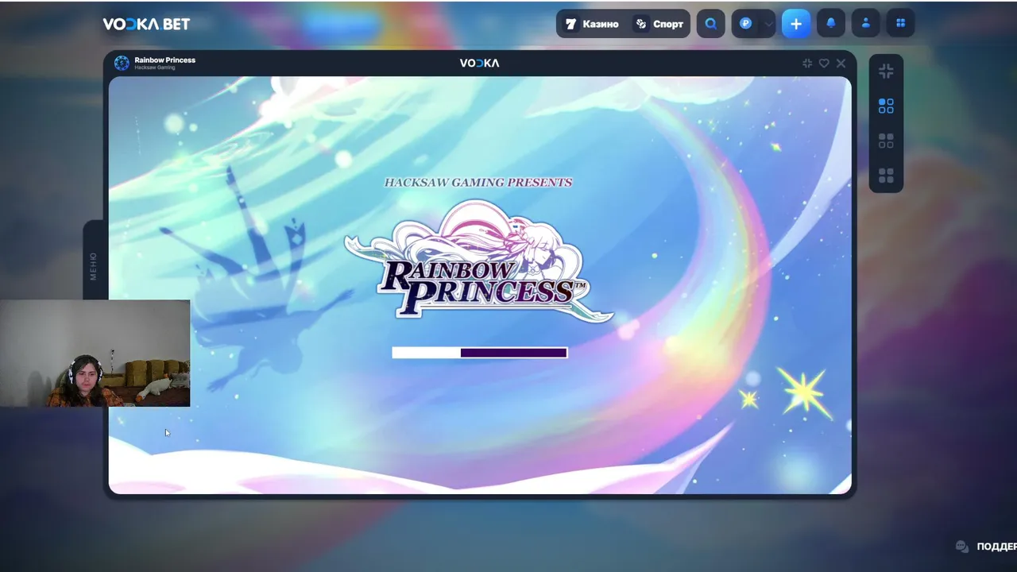
Task: Close the Rainbow Princess game window
Action: coord(841,63)
